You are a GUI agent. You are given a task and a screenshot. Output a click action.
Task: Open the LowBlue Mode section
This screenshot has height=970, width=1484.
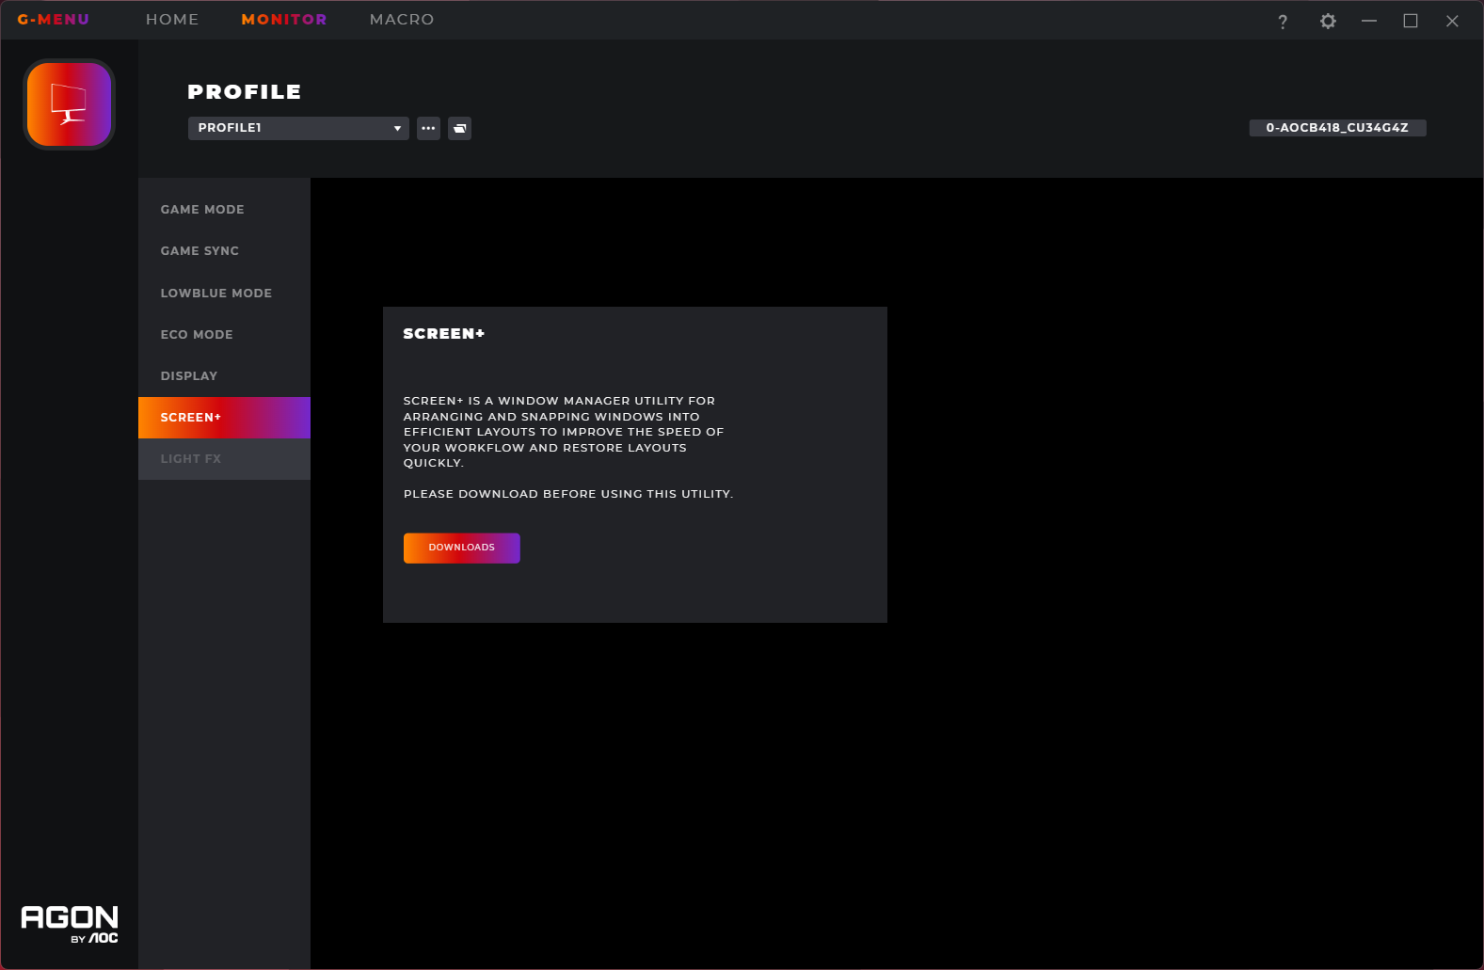pos(224,294)
